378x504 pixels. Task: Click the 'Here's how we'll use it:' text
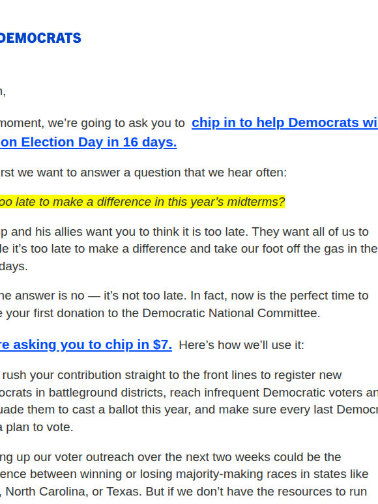click(x=241, y=345)
